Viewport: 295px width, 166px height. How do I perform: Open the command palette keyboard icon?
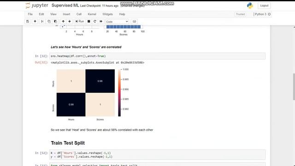[134, 22]
